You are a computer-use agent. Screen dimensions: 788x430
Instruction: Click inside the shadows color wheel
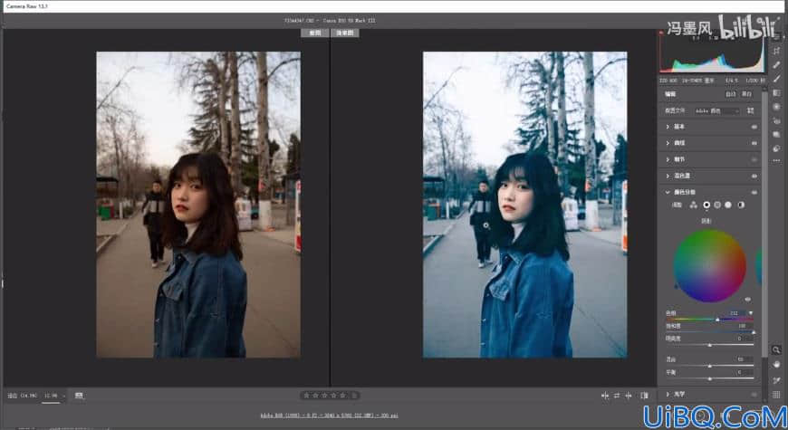tap(709, 266)
